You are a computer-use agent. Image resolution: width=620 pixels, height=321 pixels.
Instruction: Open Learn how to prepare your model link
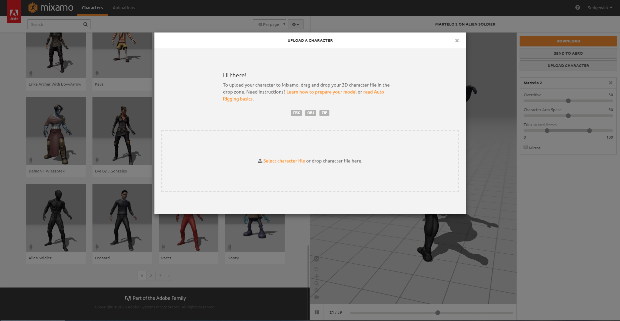point(321,92)
